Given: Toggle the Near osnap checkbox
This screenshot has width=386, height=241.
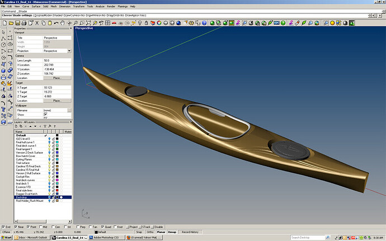Looking at the screenshot, I should pos(16,226).
